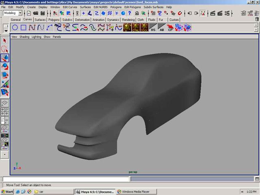The image size is (260, 195).
Task: Pick the Rotate tool in toolbox
Action: pos(5,67)
